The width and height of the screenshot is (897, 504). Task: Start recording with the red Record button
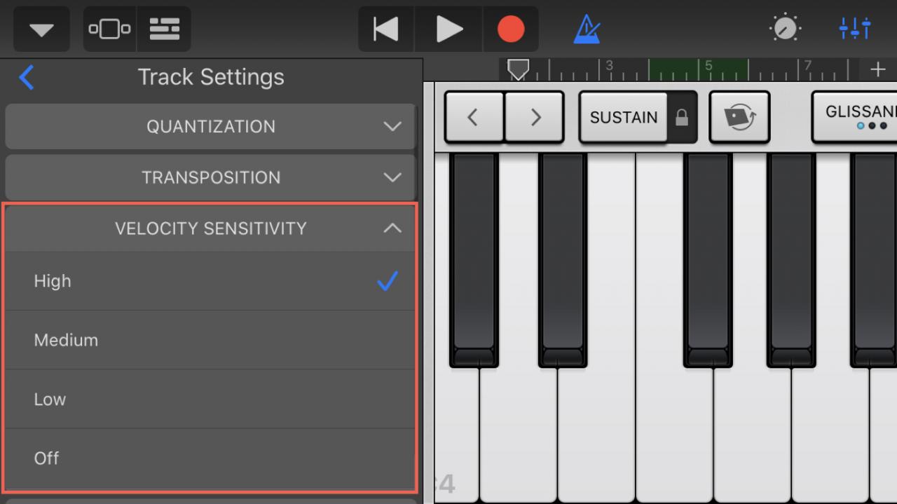(x=511, y=29)
